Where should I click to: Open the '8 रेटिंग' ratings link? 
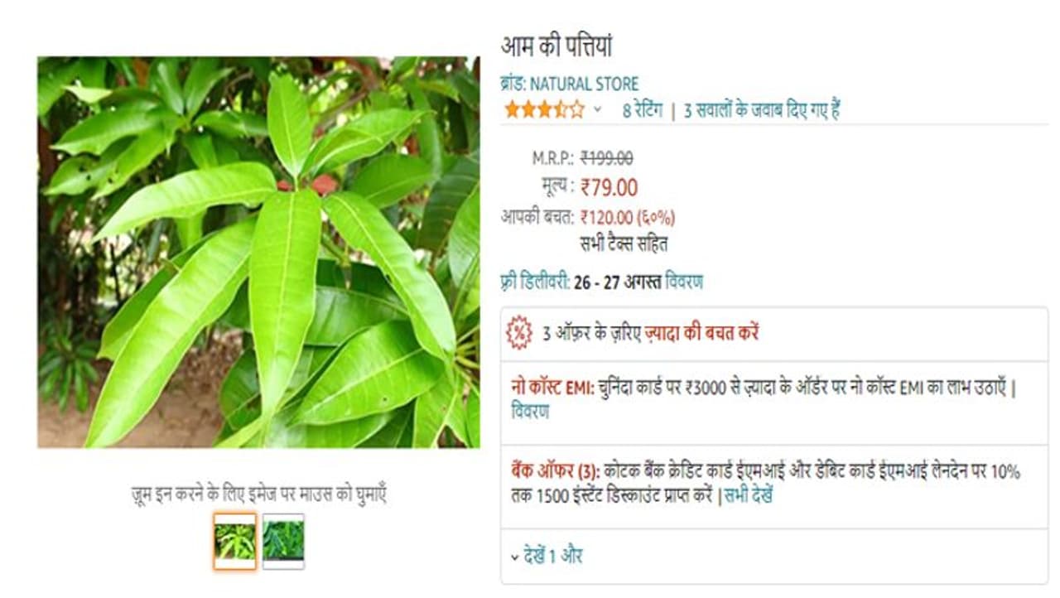click(643, 109)
